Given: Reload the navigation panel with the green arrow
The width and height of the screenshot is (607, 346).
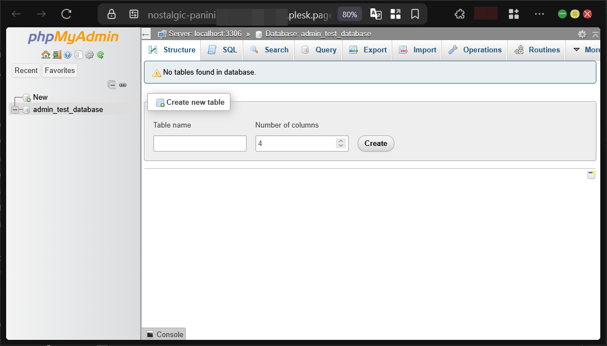Looking at the screenshot, I should [100, 55].
